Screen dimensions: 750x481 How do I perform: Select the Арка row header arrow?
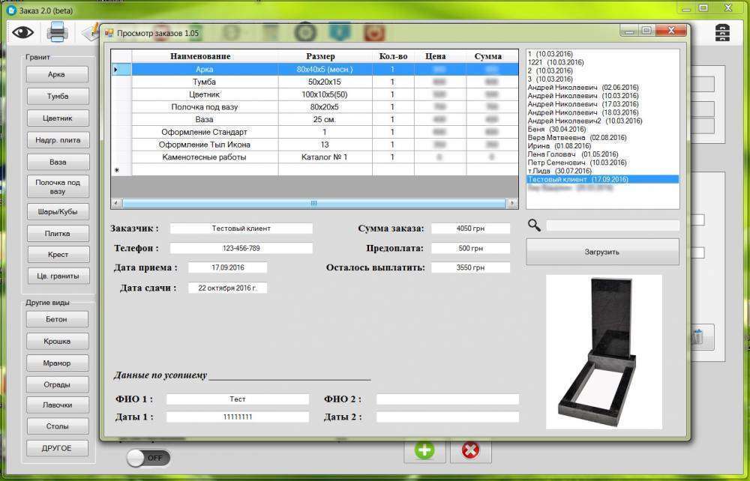(116, 70)
